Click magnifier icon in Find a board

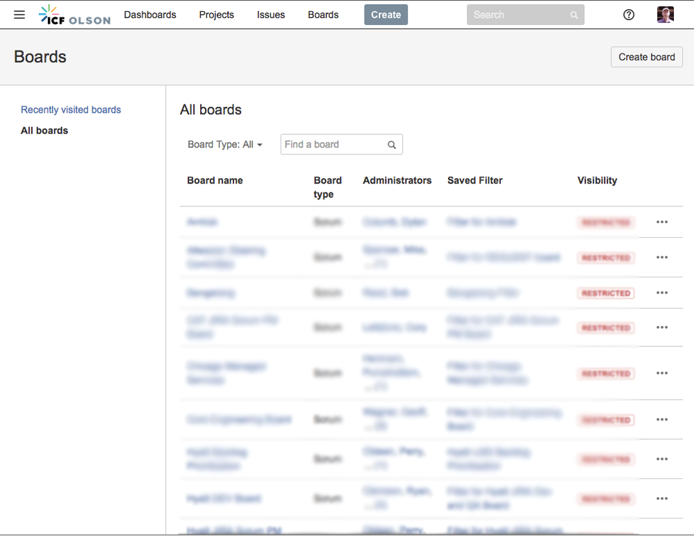[x=392, y=145]
